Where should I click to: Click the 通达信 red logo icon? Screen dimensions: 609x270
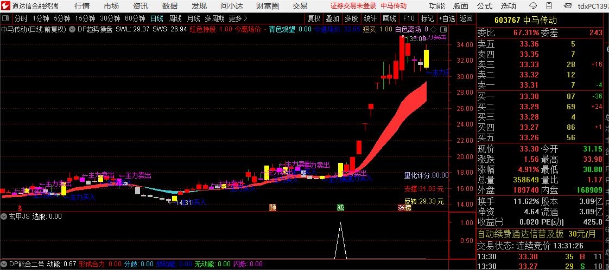pyautogui.click(x=5, y=6)
